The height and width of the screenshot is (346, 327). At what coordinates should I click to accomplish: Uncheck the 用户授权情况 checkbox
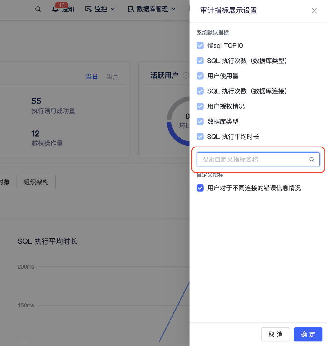point(200,106)
